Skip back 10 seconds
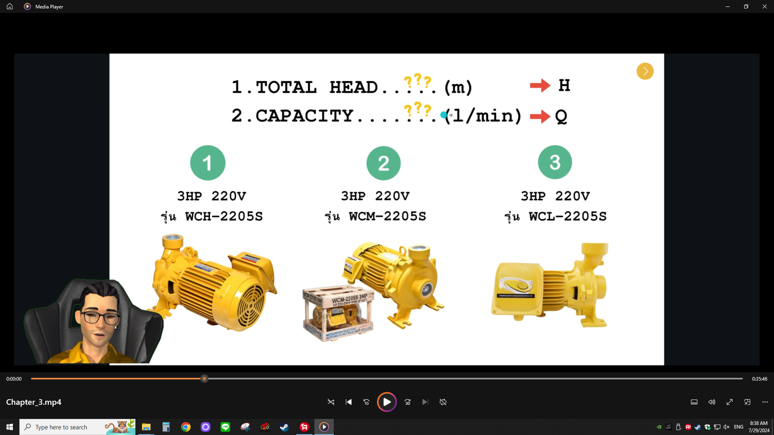The width and height of the screenshot is (774, 435). click(x=366, y=402)
